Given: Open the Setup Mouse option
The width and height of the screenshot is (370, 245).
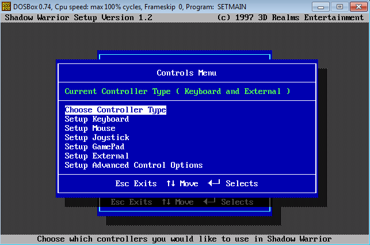Looking at the screenshot, I should (x=90, y=128).
